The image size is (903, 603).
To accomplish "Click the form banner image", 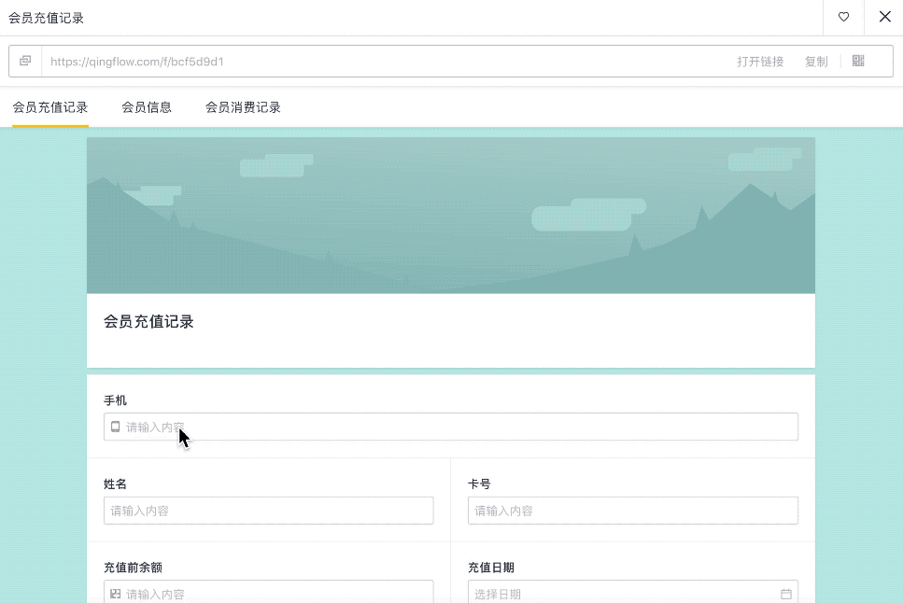I will pos(451,216).
